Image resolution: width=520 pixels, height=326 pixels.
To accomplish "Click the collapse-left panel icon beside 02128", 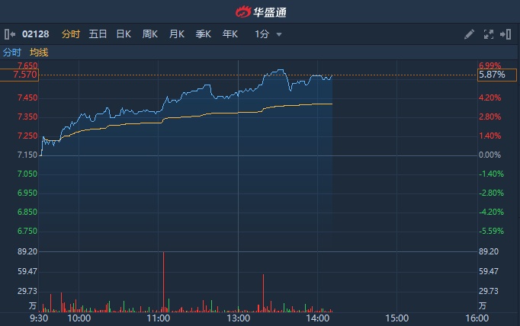I will pyautogui.click(x=10, y=34).
